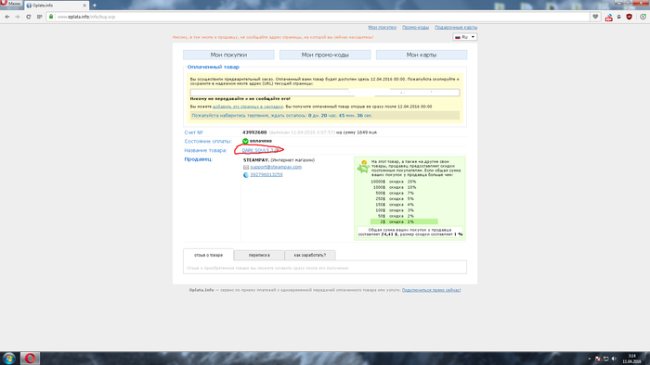Screen dimensions: 650x365
Task: Open the 392796013259 contact link
Action: coord(266,175)
